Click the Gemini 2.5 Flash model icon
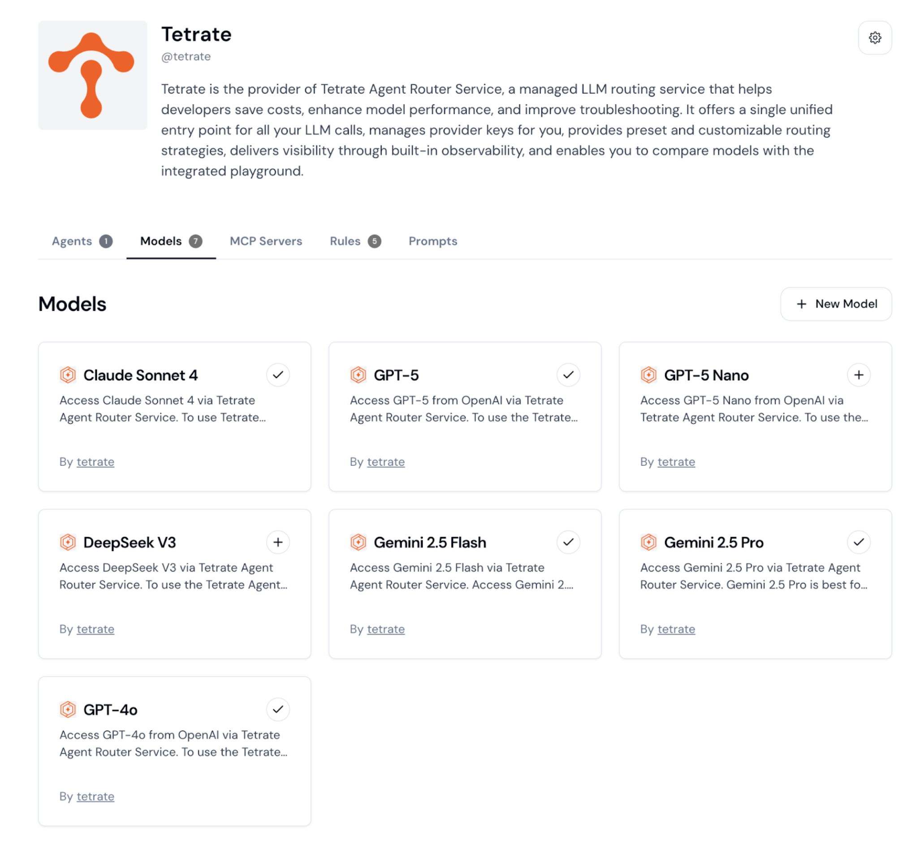924x843 pixels. point(358,542)
